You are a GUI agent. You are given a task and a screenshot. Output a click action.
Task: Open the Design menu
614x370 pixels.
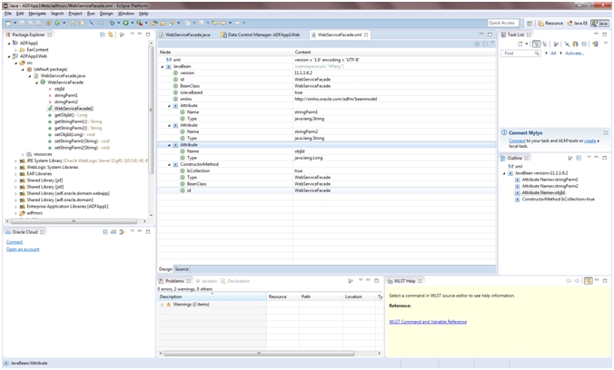pos(106,14)
